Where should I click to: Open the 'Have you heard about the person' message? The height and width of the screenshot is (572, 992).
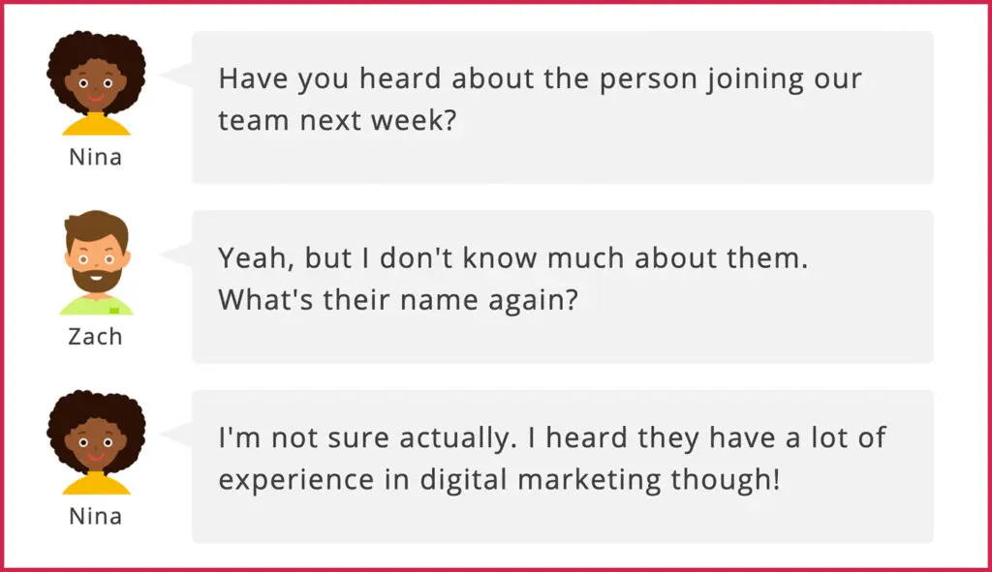[563, 107]
